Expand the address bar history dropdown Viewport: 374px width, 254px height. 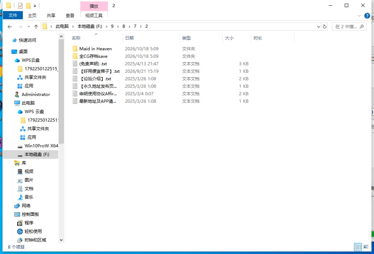click(x=318, y=27)
